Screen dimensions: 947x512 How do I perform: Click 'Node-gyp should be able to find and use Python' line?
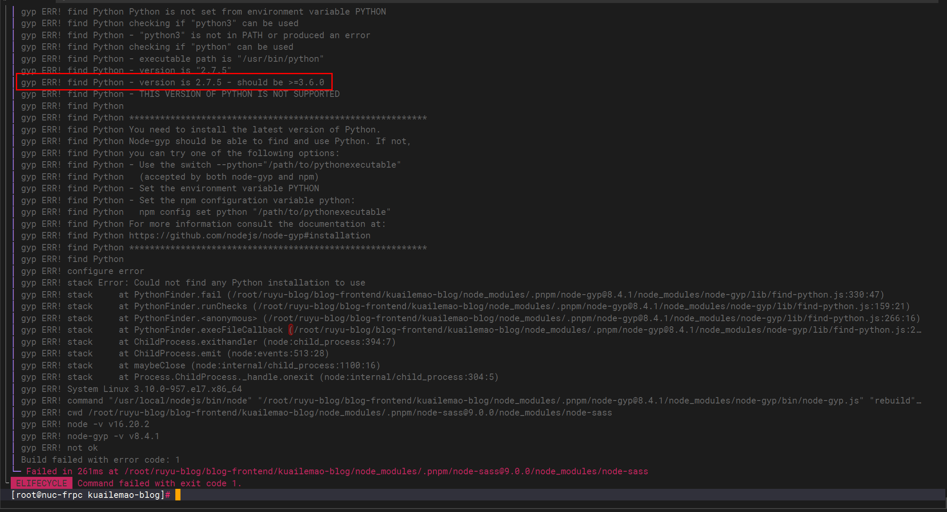coord(216,141)
